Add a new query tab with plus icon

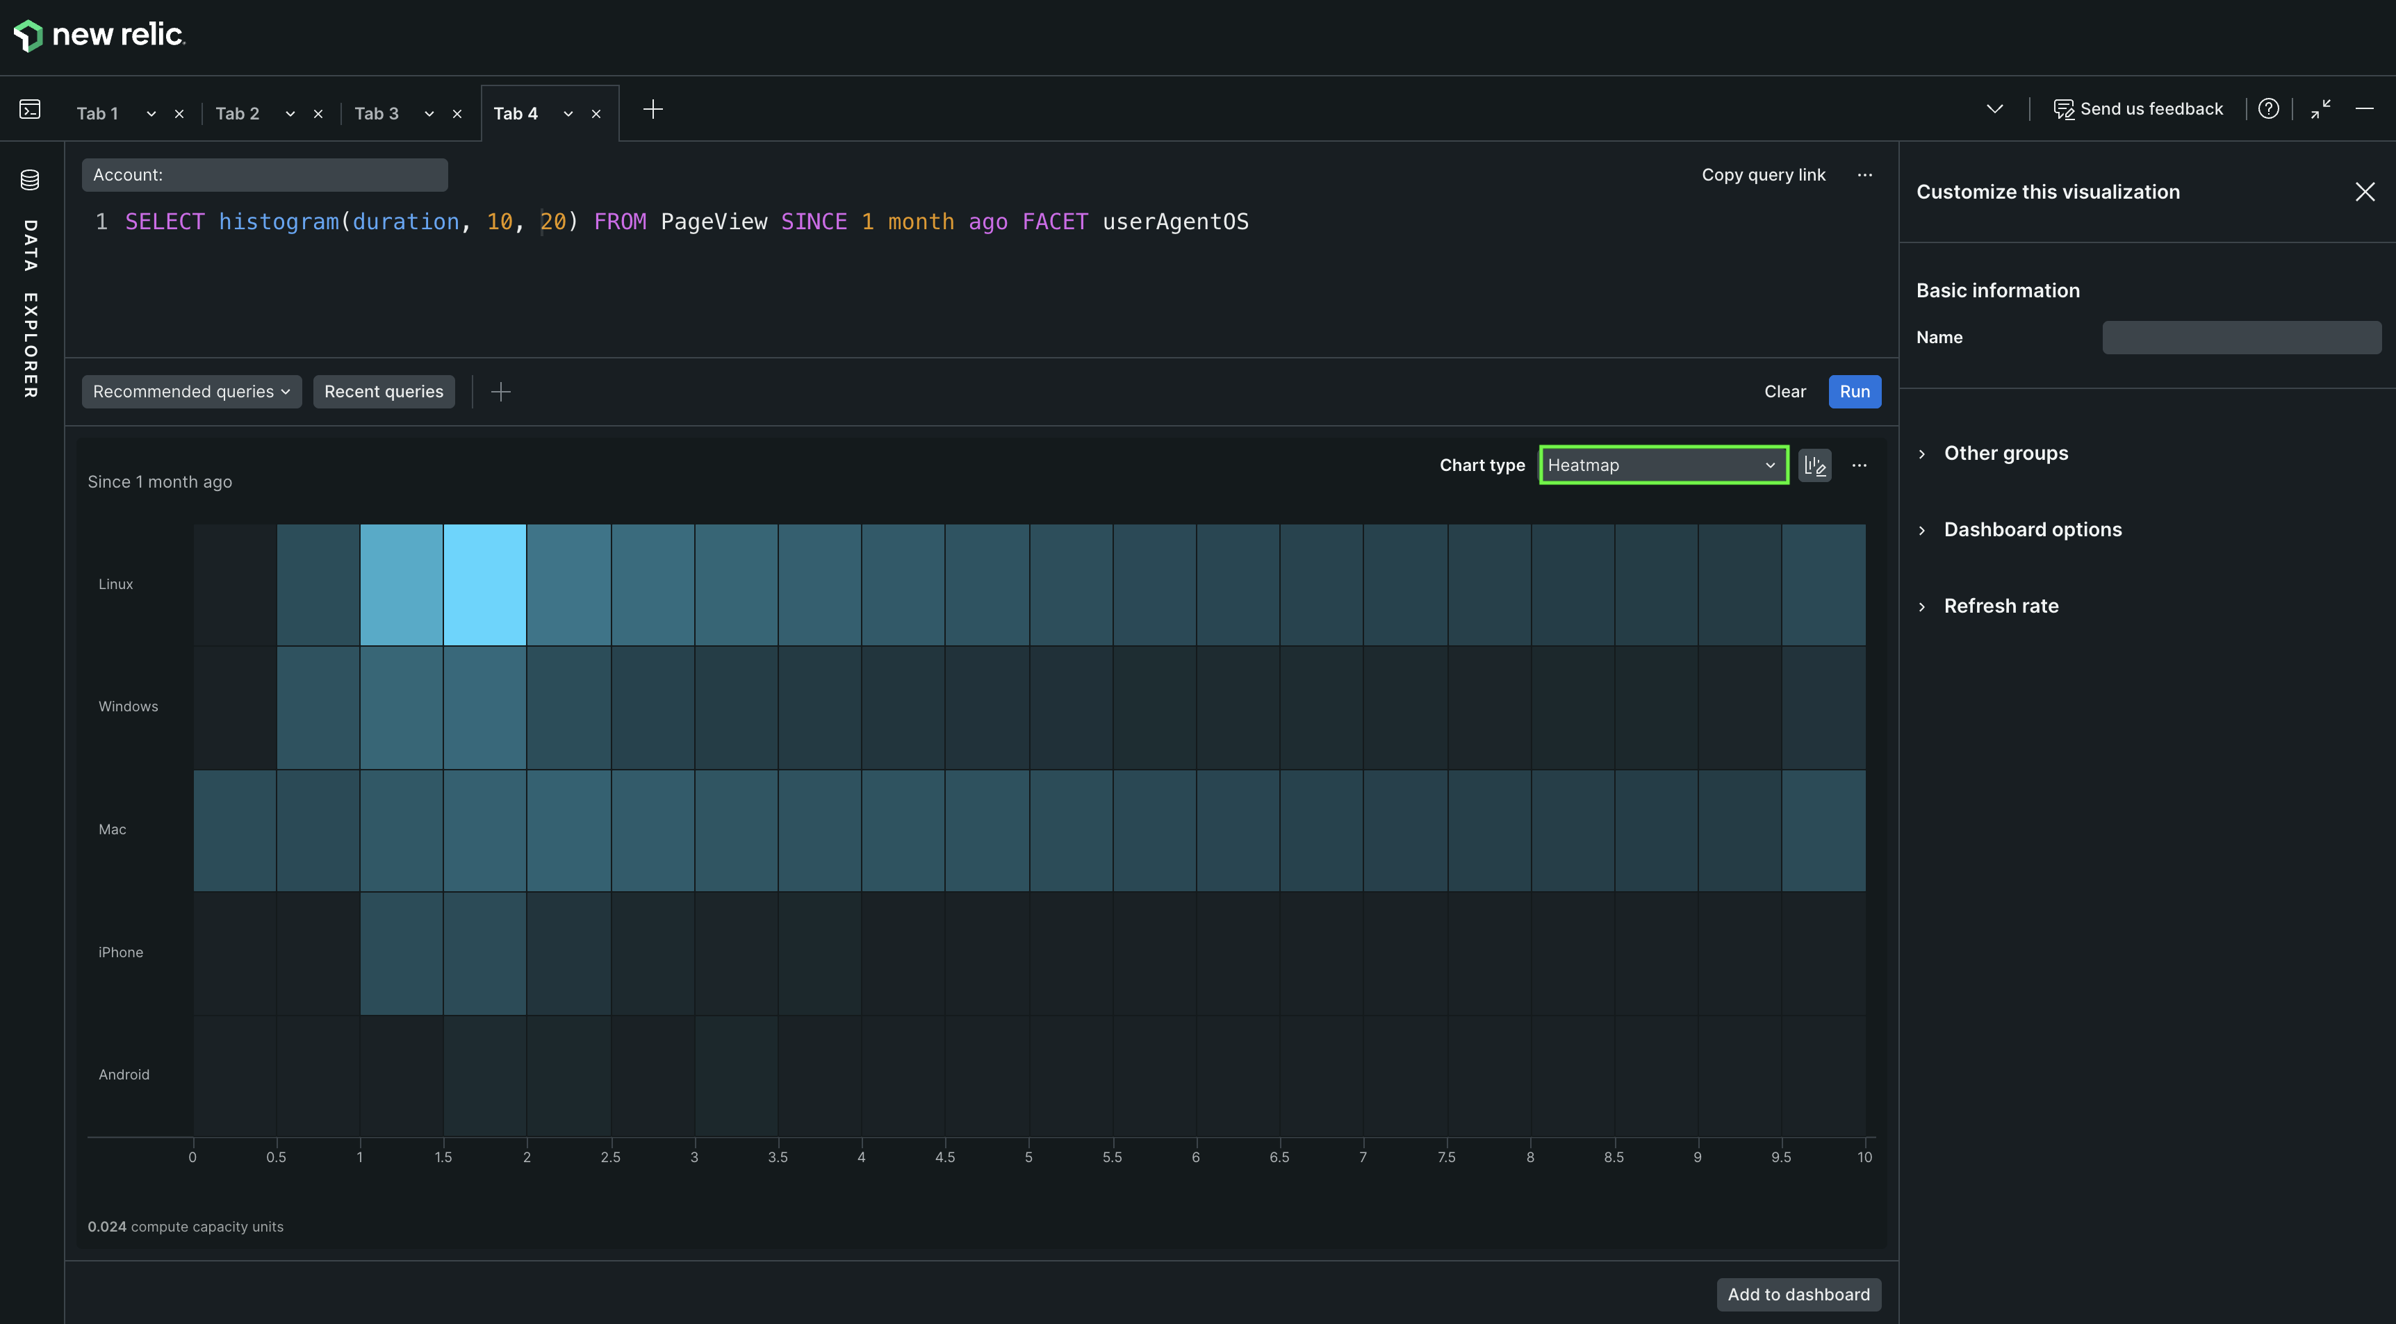[x=653, y=110]
